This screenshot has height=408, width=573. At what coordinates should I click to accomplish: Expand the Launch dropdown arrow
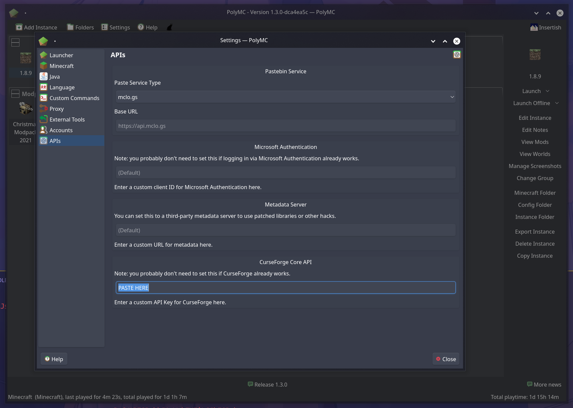[548, 91]
